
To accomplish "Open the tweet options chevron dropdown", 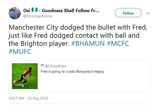I will (148, 13).
